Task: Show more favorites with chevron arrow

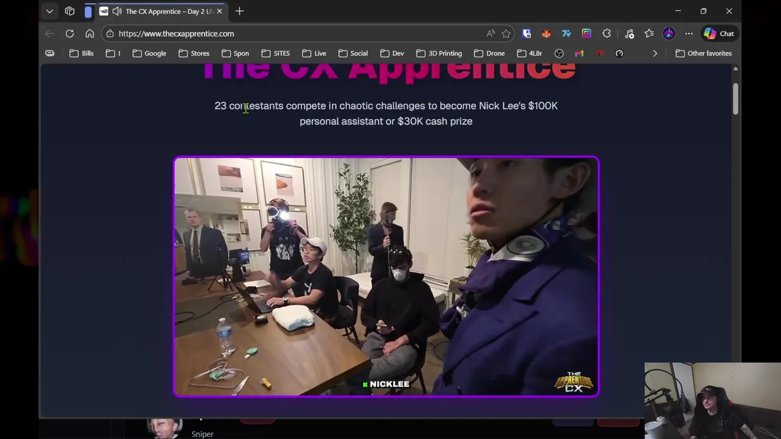Action: tap(655, 53)
